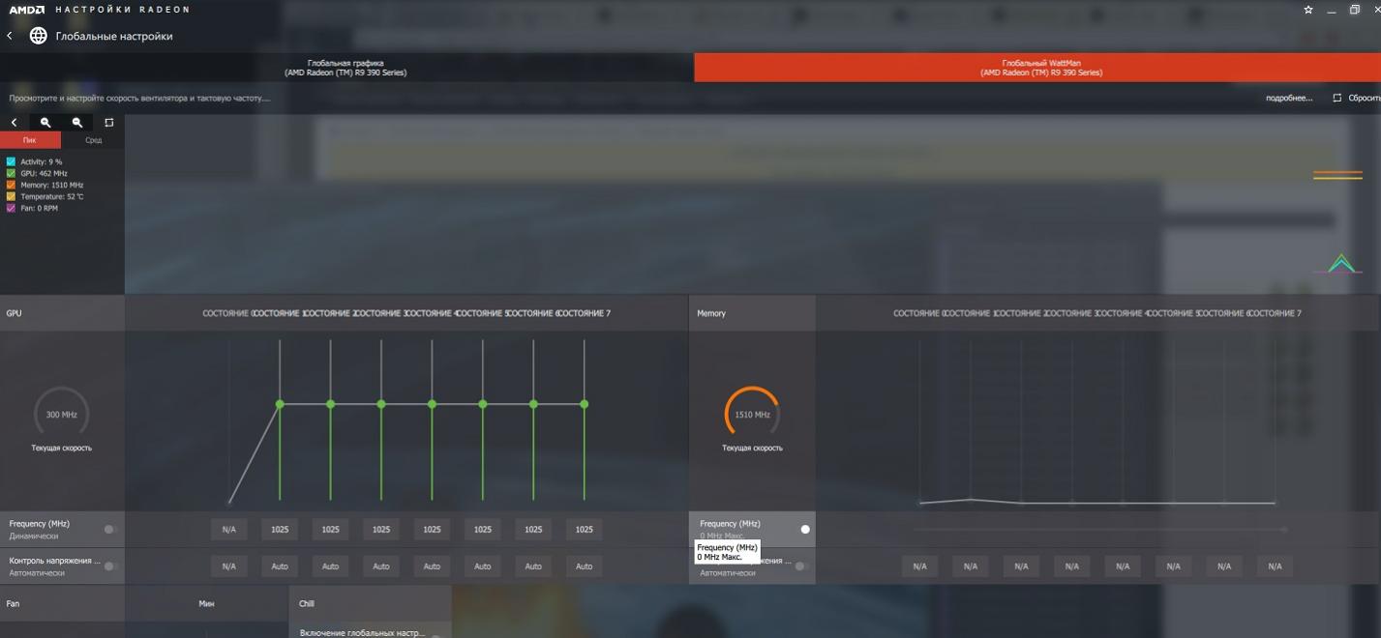Click the GPU state 7 voltage Auto field
This screenshot has height=638, width=1381.
[x=584, y=566]
